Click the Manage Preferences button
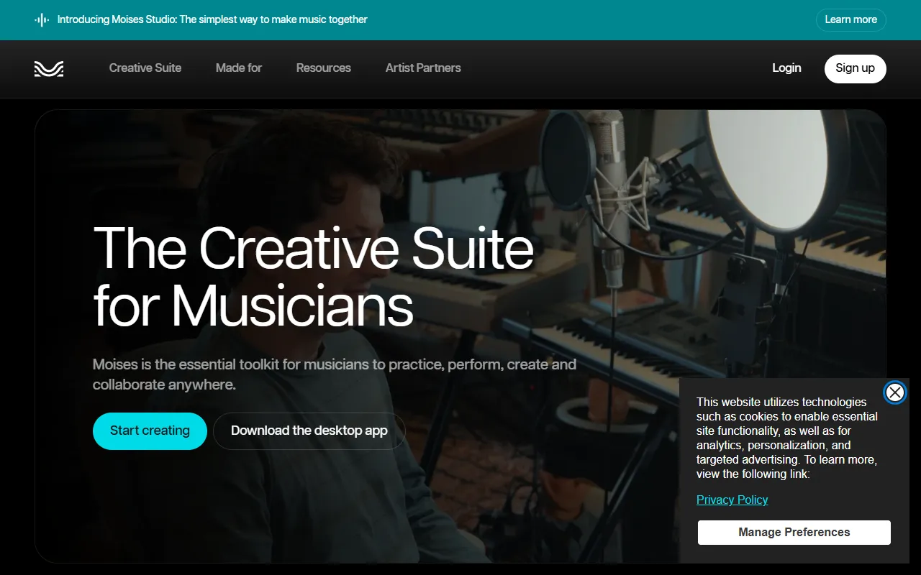Viewport: 921px width, 575px height. (x=794, y=533)
